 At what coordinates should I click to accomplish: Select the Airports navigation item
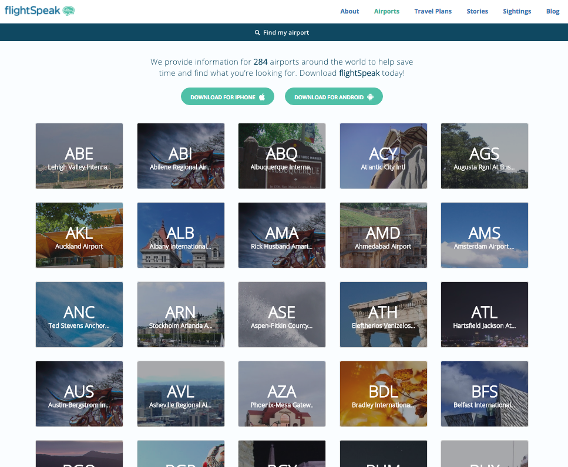tap(386, 11)
